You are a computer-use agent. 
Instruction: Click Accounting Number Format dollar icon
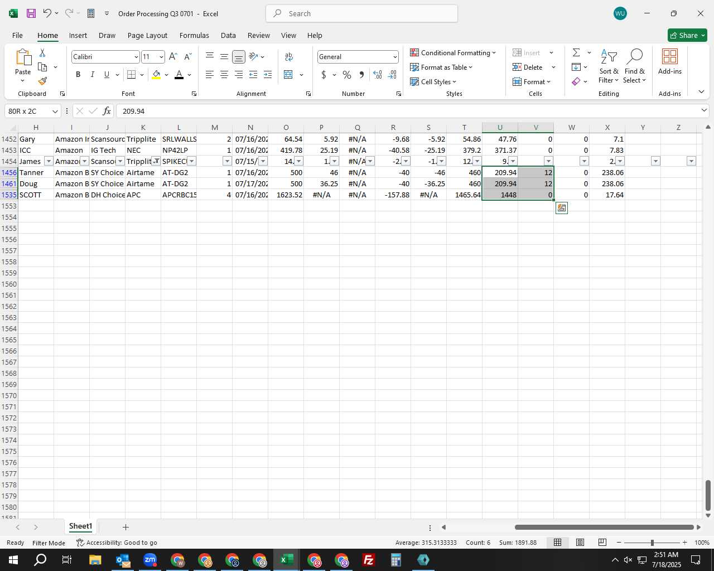coord(324,75)
